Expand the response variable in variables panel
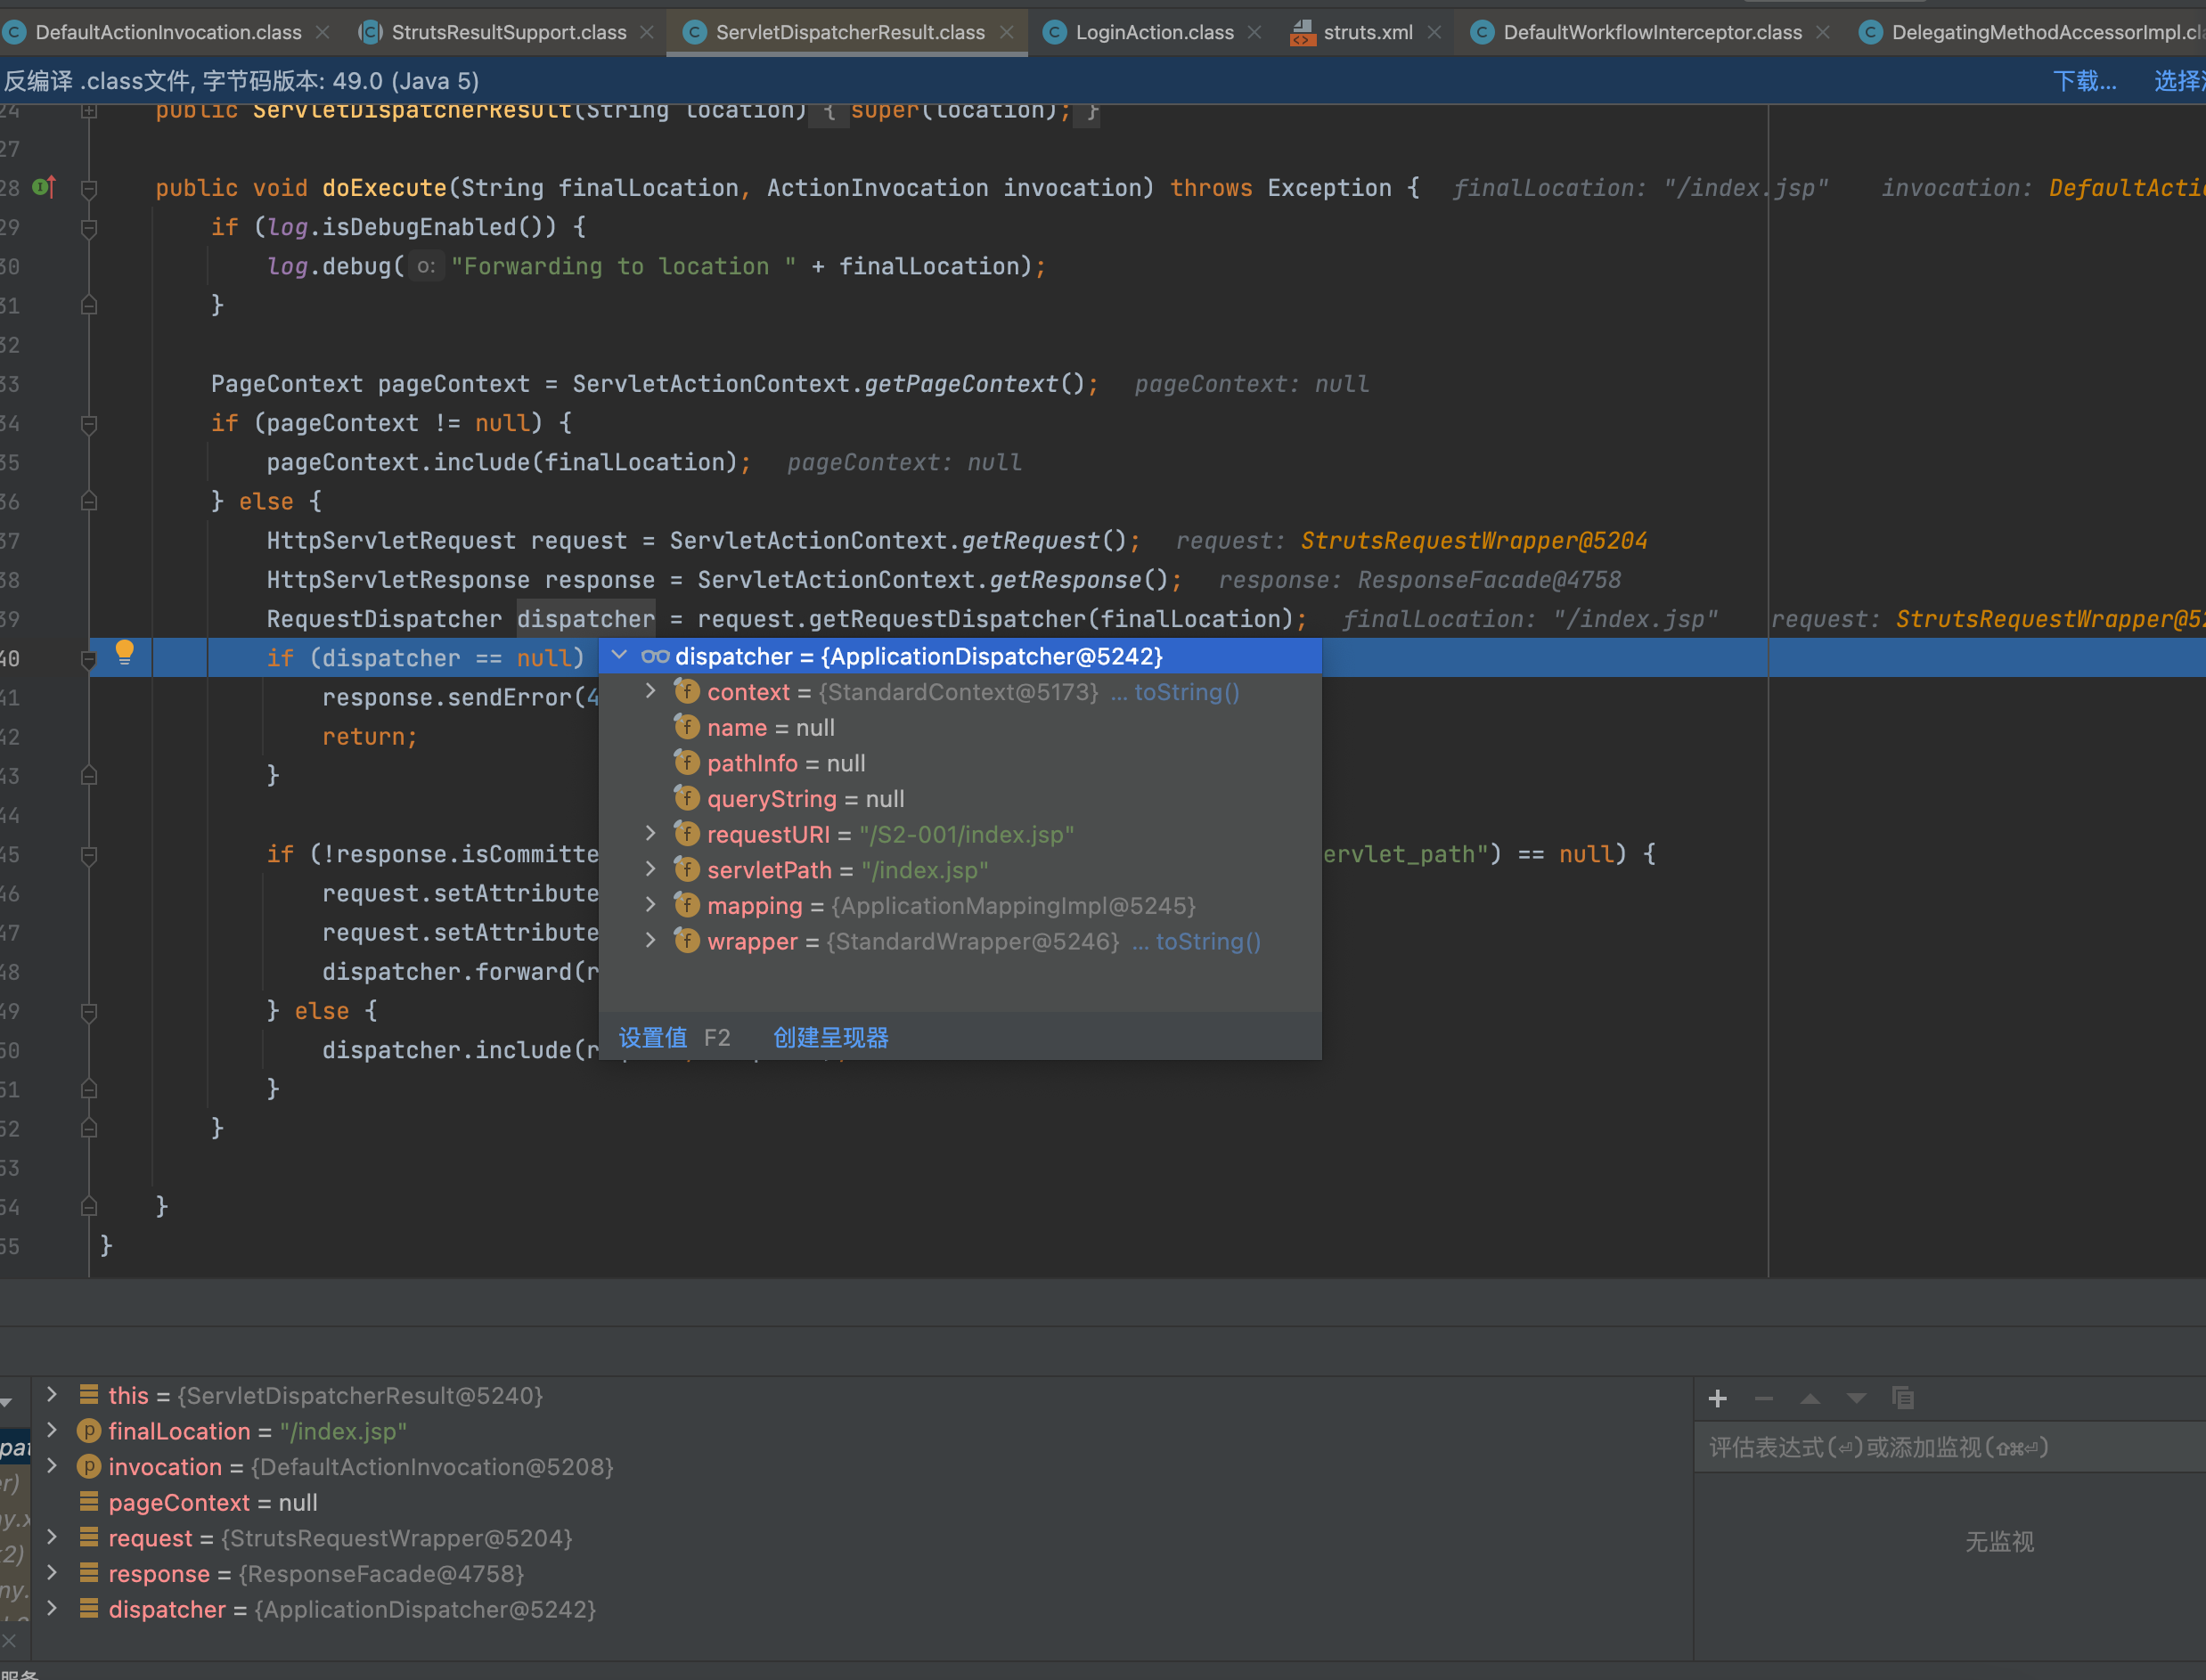The width and height of the screenshot is (2206, 1680). click(x=52, y=1572)
